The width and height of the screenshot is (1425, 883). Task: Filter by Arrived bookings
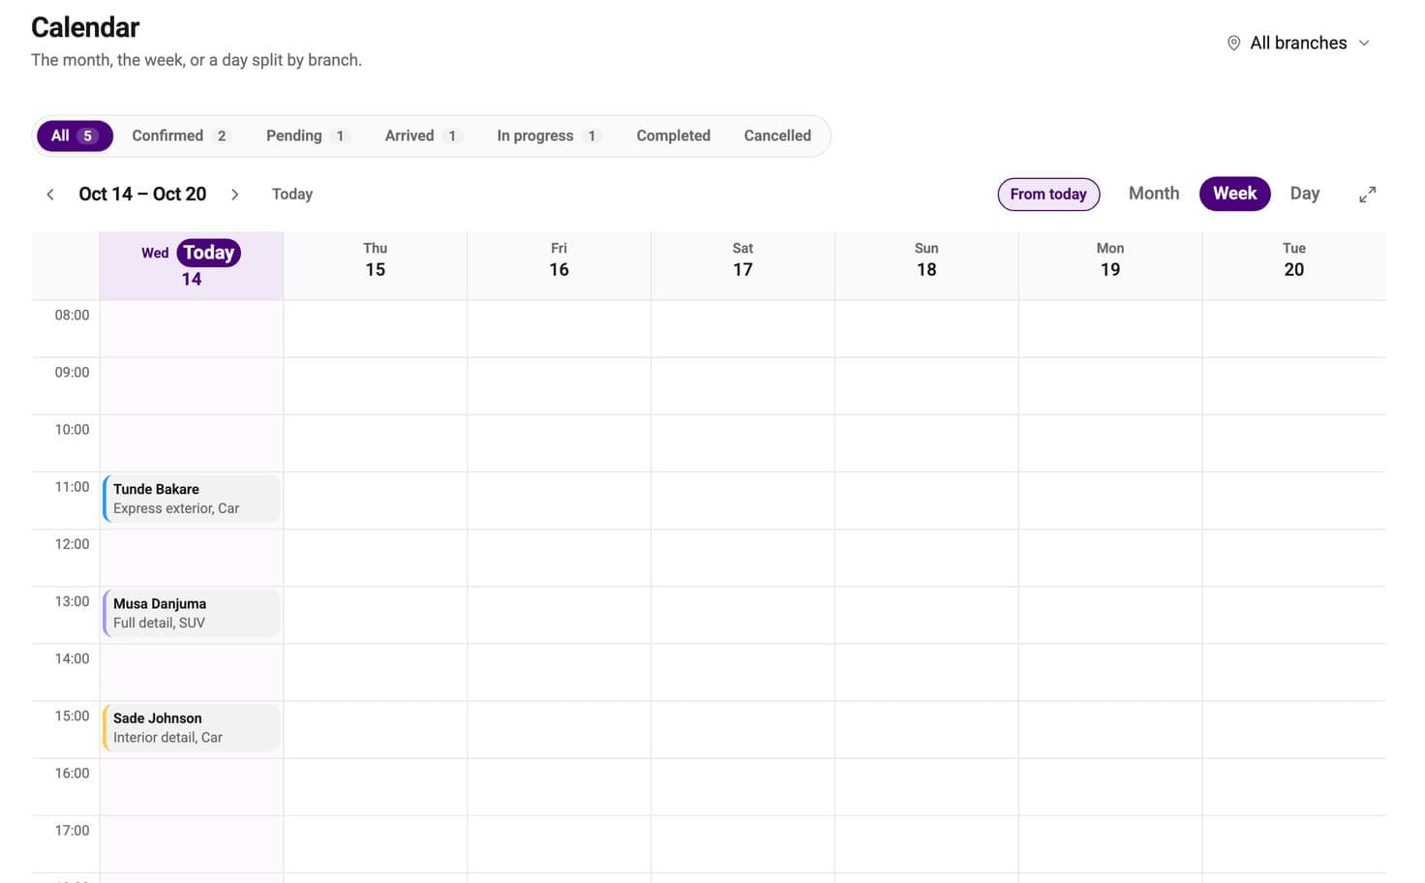[x=423, y=136]
